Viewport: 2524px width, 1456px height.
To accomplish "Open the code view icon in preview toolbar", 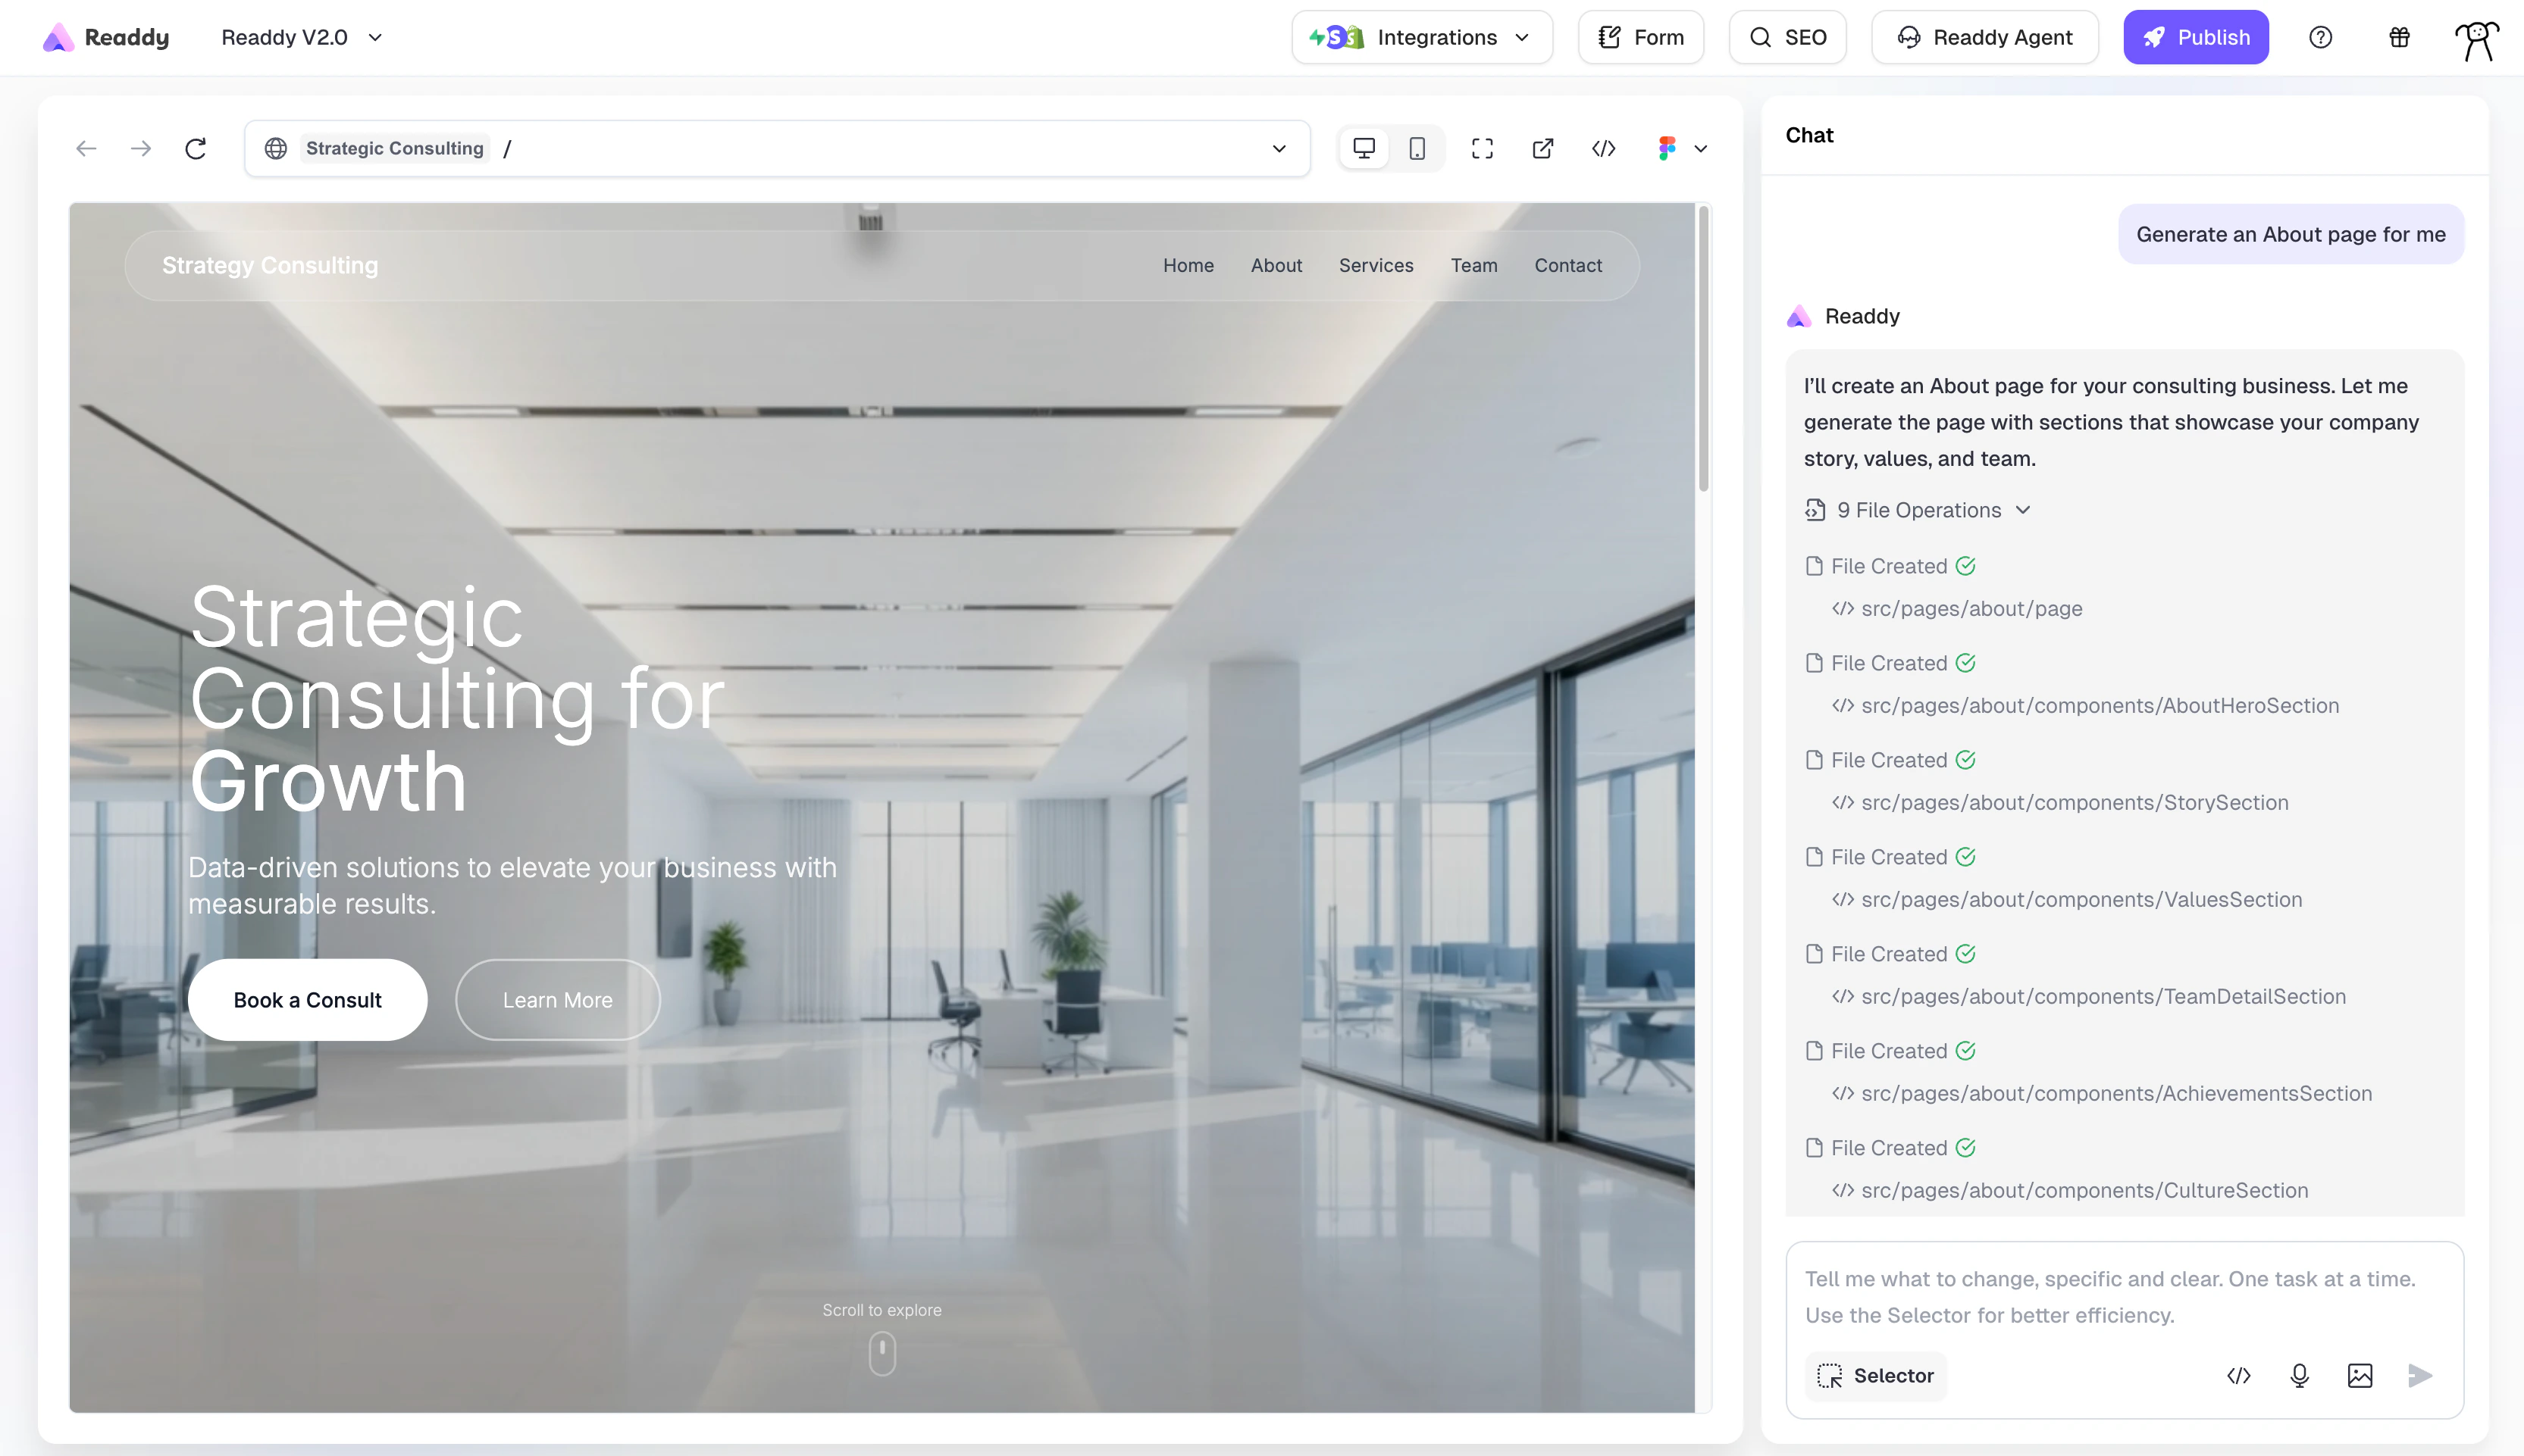I will 1602,148.
